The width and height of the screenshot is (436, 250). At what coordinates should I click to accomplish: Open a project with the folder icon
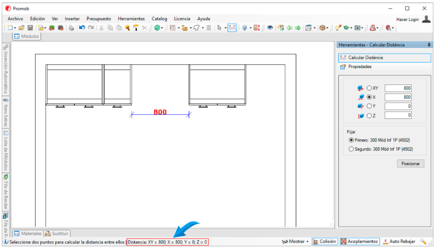(x=21, y=28)
